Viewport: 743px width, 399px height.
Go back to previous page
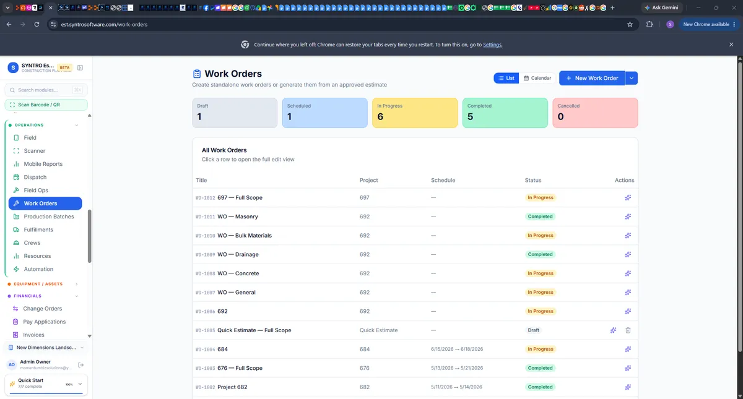[9, 24]
